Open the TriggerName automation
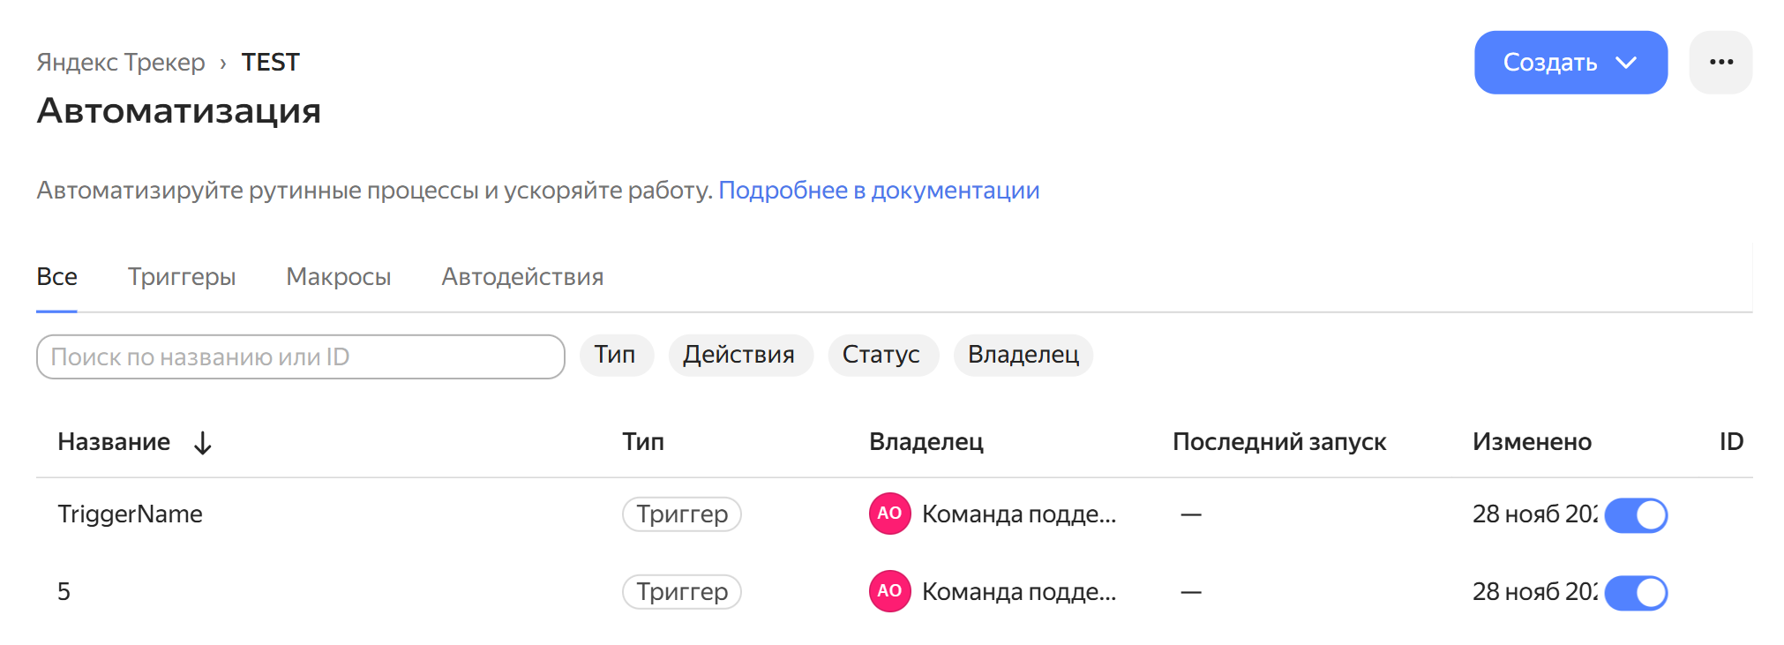The height and width of the screenshot is (645, 1784). pos(131,514)
